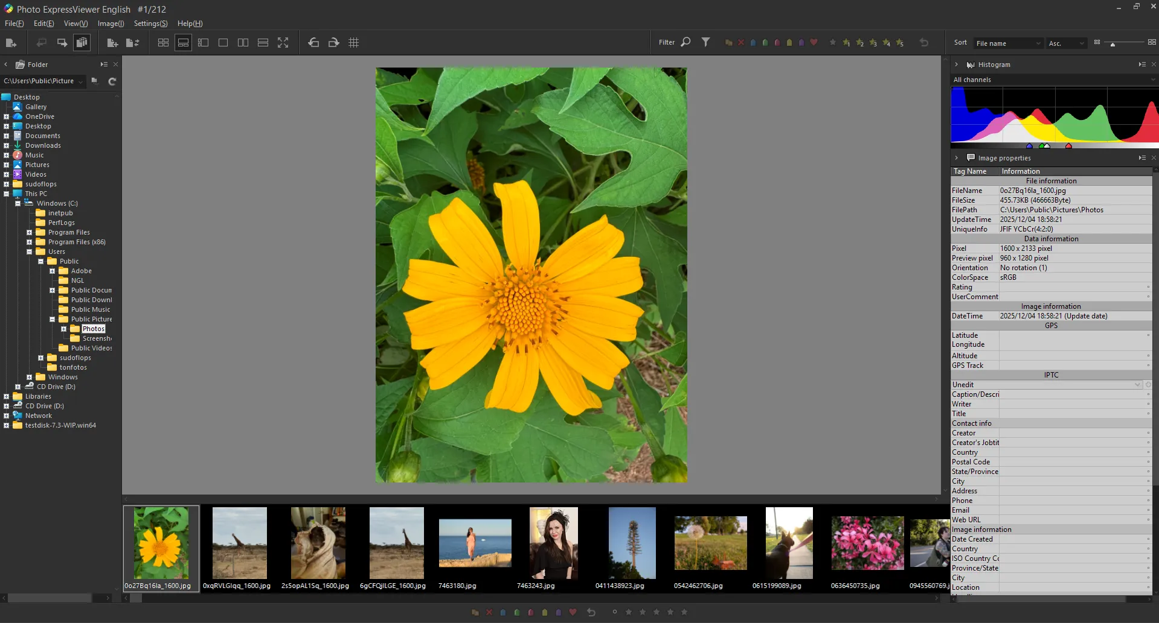Filter by three-star rating
The width and height of the screenshot is (1159, 623).
tap(873, 42)
